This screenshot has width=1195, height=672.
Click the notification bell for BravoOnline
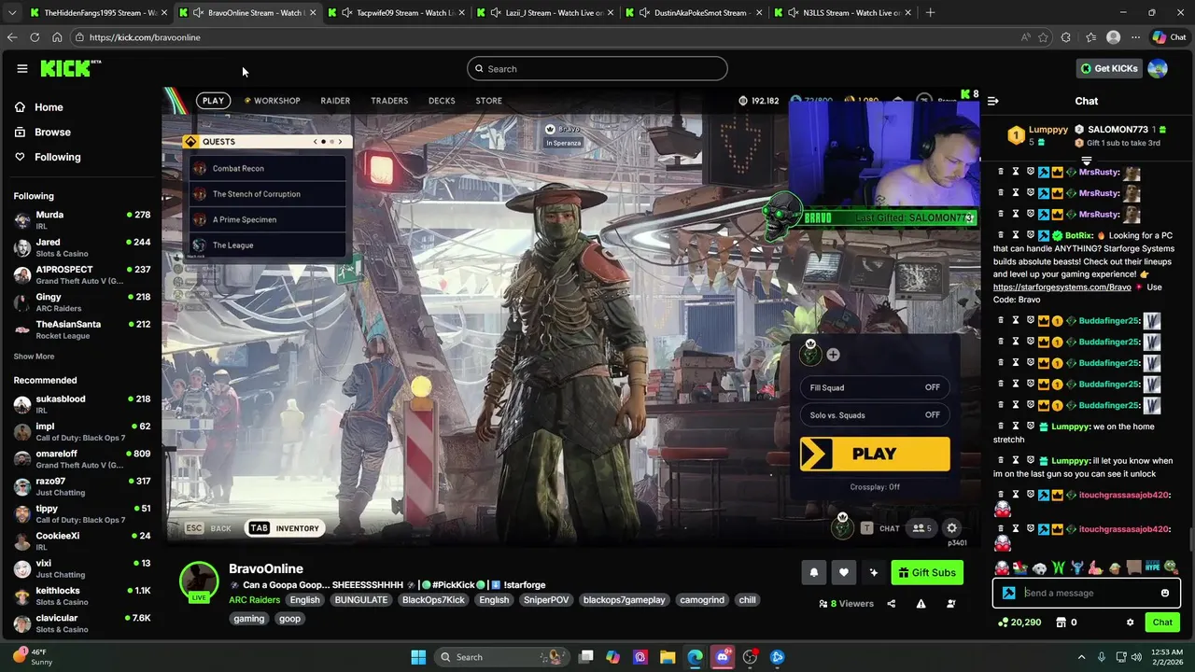click(x=814, y=573)
